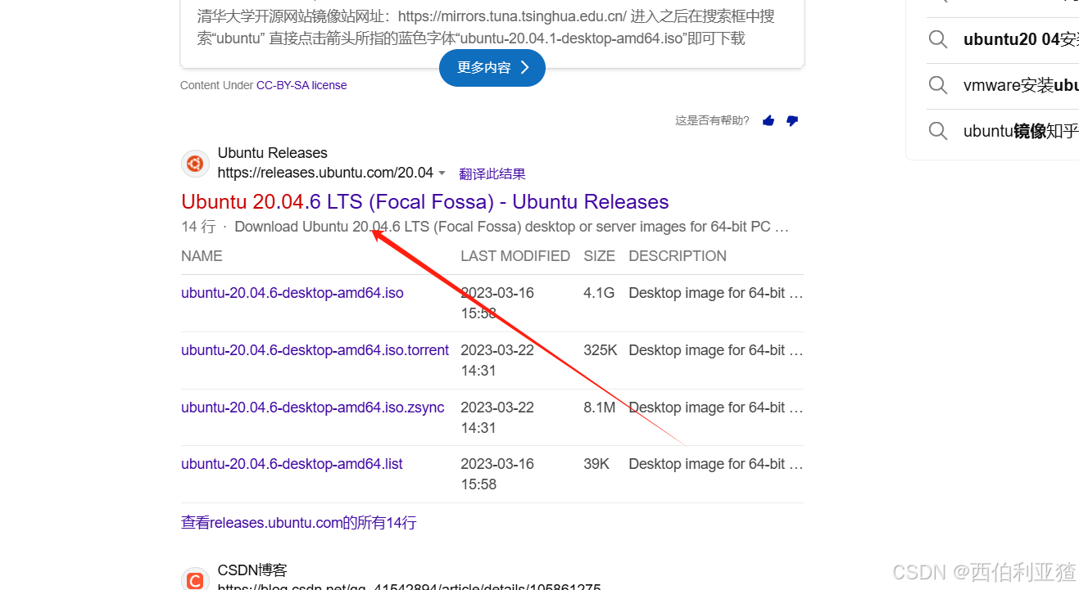
Task: Open Ubuntu 20.04.6 LTS (Focal Fossa) result title
Action: click(425, 202)
